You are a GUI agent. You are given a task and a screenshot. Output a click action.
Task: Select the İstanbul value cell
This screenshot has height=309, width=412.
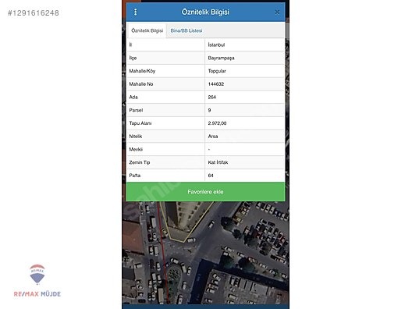[245, 45]
